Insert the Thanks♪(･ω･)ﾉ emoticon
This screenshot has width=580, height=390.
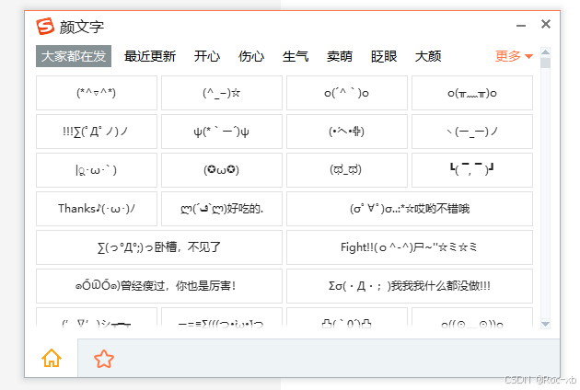tap(97, 209)
